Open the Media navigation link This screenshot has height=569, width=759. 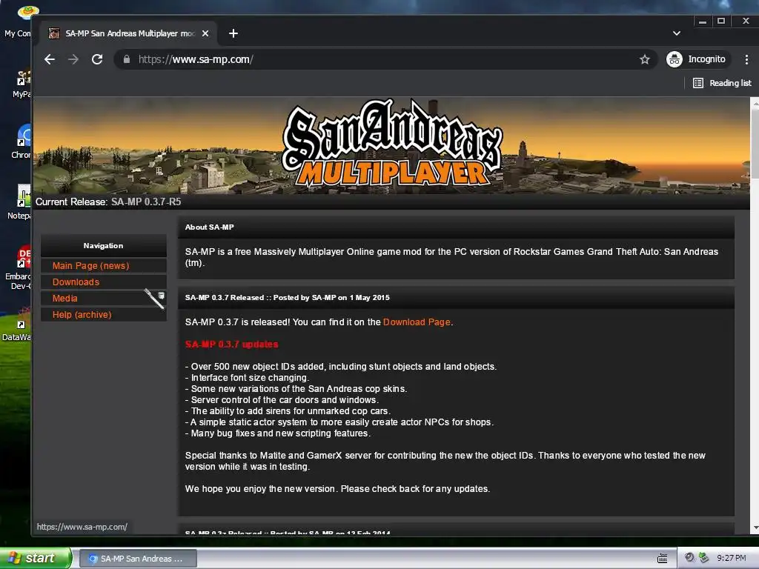coord(65,299)
